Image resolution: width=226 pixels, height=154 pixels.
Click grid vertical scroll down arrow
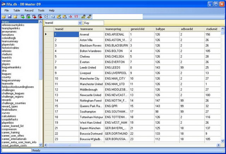point(222,141)
